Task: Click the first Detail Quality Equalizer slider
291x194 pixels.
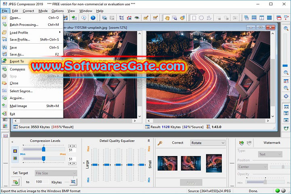Action: (x=95, y=164)
